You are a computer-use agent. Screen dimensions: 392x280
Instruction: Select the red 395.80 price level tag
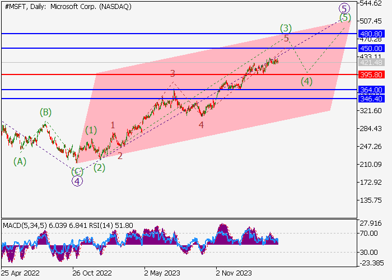[371, 74]
